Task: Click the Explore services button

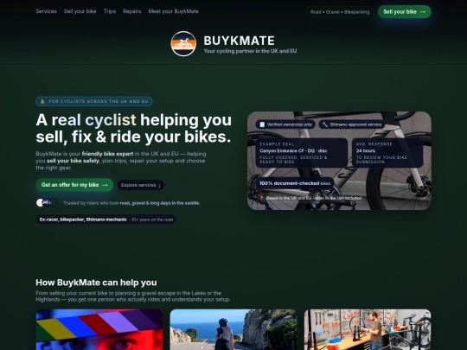Action: pyautogui.click(x=141, y=185)
